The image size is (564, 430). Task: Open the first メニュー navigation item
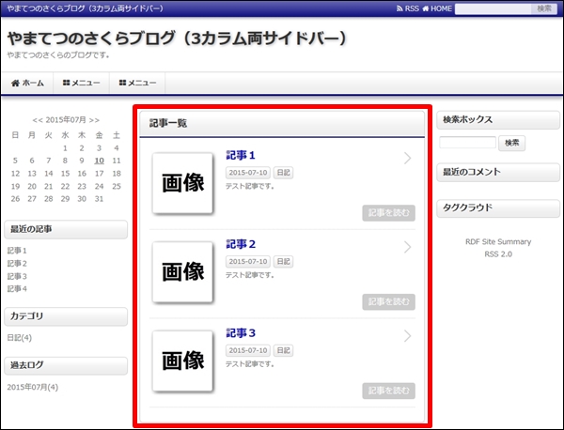81,83
